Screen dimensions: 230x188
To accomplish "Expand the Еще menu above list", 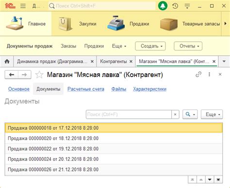I will (x=212, y=114).
